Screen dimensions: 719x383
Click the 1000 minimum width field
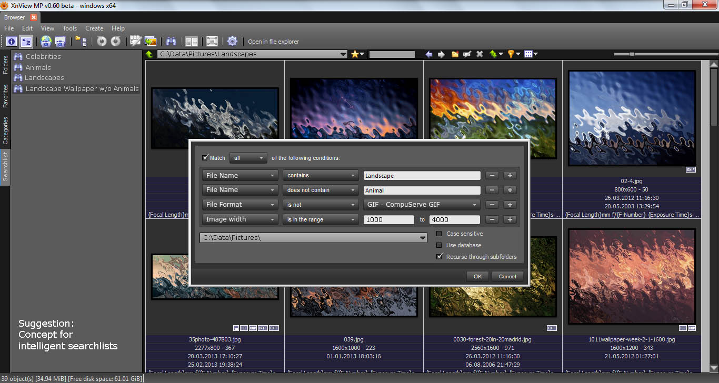pyautogui.click(x=388, y=219)
